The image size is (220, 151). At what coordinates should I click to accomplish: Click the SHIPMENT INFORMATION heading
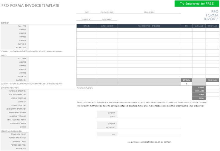[x=10, y=88]
